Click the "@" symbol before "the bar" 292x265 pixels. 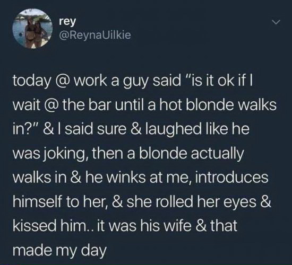[x=52, y=105]
